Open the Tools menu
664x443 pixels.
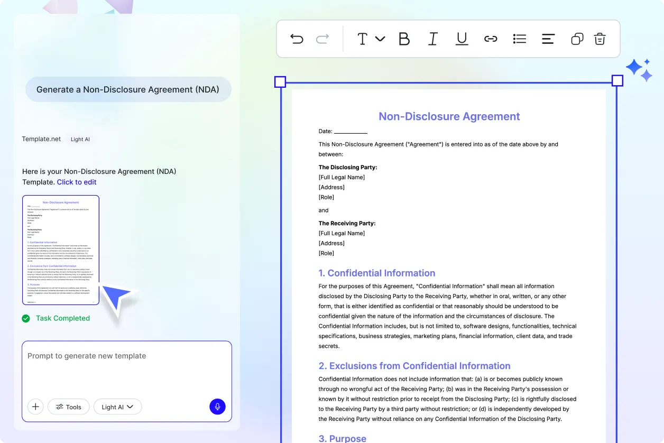(x=68, y=407)
